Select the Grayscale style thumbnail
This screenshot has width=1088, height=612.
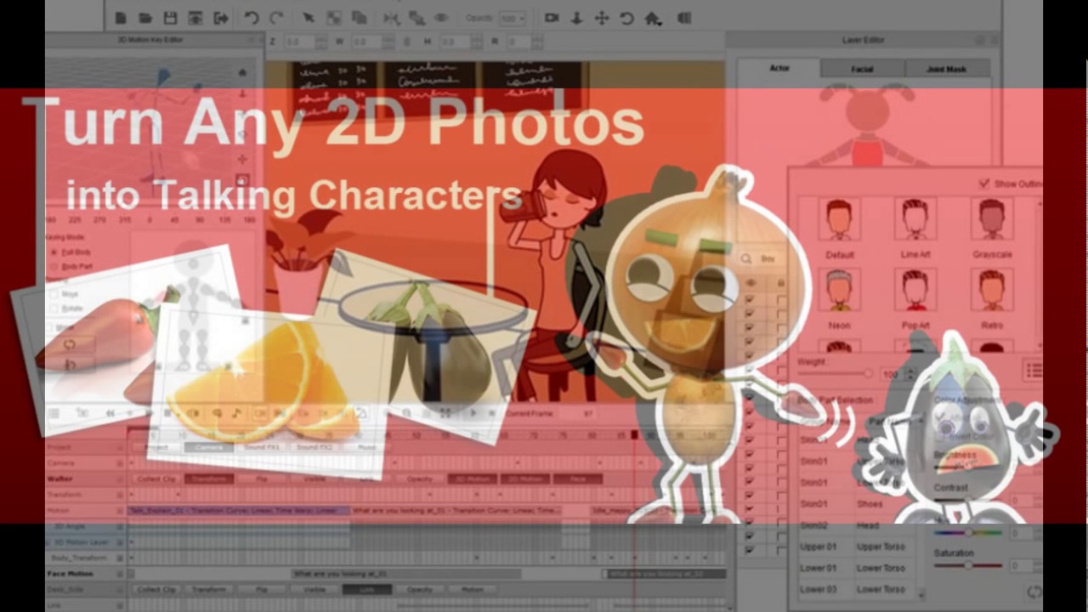992,220
